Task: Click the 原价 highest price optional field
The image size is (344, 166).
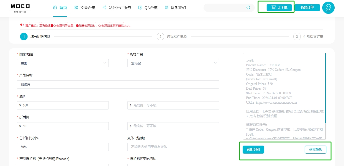Action: click(x=173, y=105)
